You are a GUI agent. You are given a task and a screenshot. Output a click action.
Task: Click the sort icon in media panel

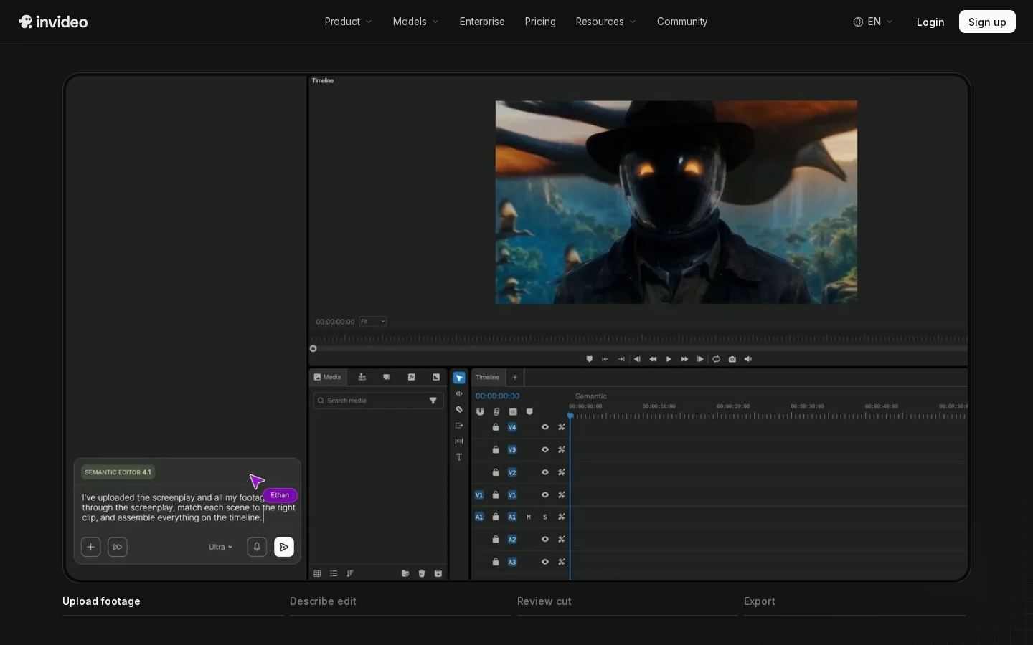pyautogui.click(x=350, y=573)
